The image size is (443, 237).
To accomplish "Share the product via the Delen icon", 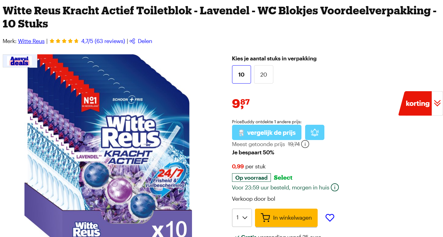I will point(132,41).
